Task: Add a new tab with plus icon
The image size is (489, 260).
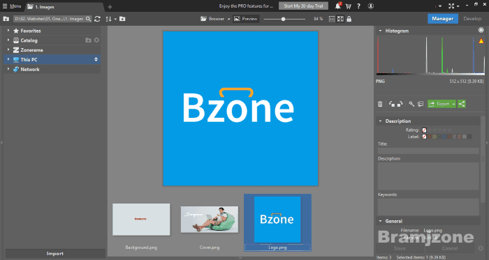Action: click(x=110, y=6)
